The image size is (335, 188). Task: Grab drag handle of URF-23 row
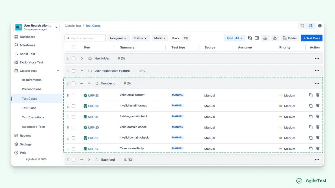68,96
